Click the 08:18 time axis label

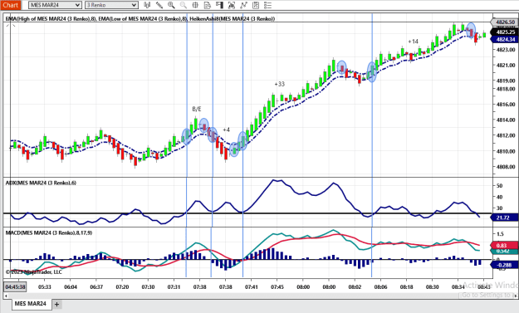coord(406,287)
